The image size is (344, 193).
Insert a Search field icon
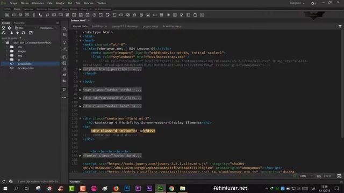[x=47, y=15]
